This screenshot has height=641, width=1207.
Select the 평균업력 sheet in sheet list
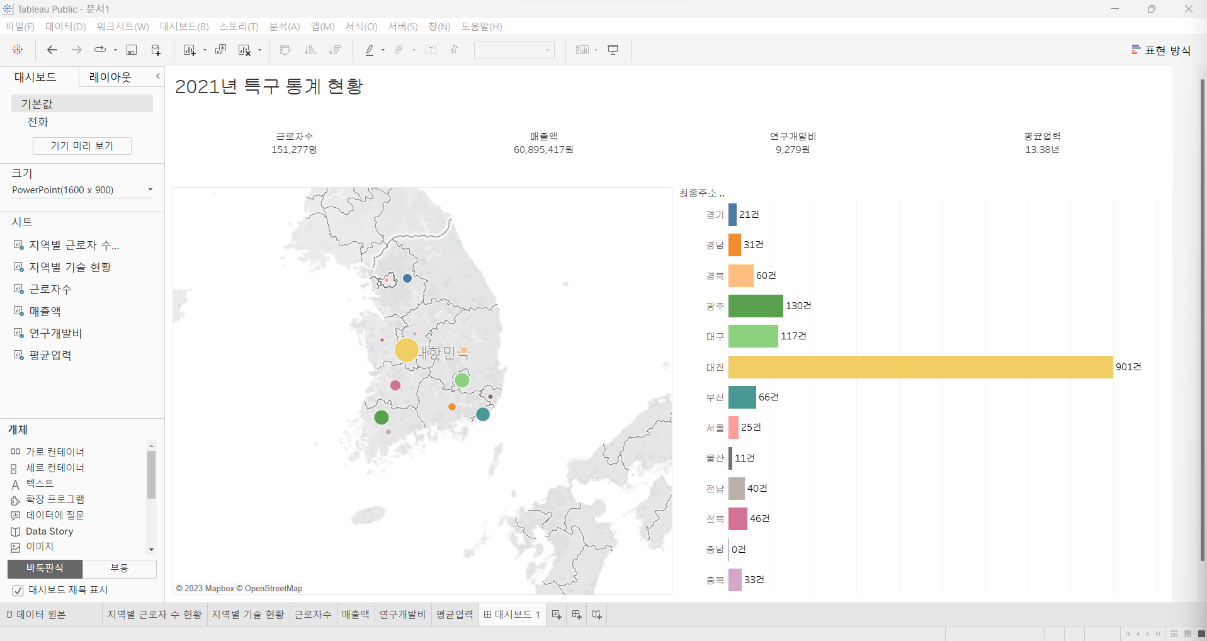[50, 356]
